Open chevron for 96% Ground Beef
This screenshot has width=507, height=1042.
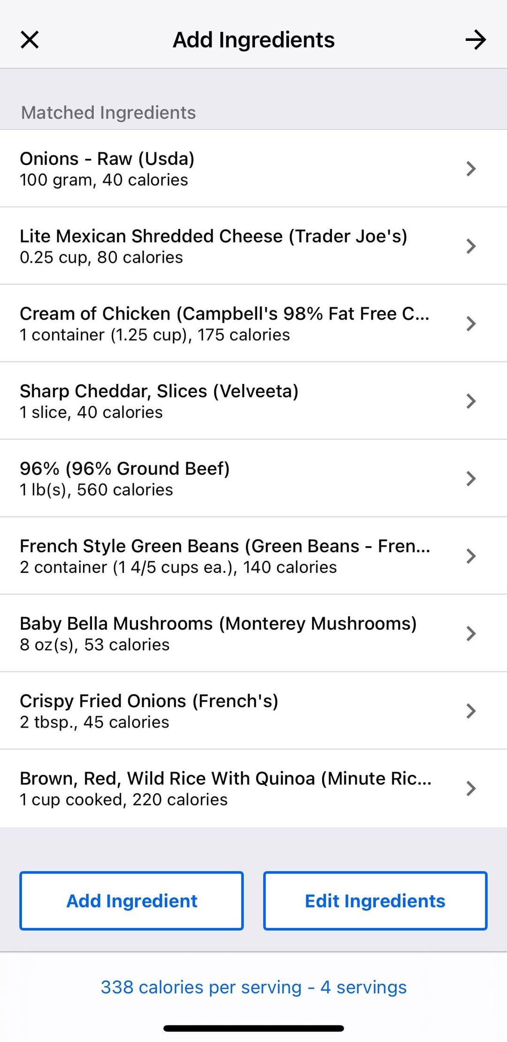[x=471, y=479]
